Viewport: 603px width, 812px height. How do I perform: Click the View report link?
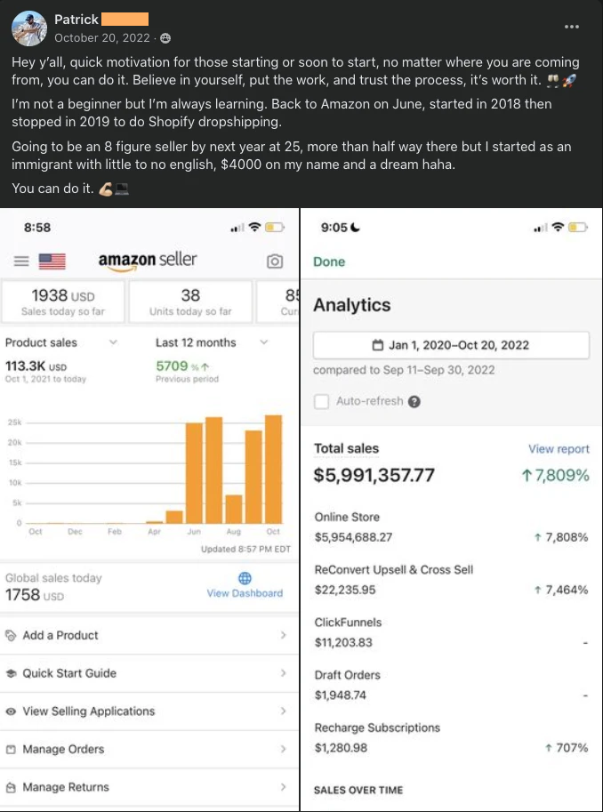click(559, 449)
